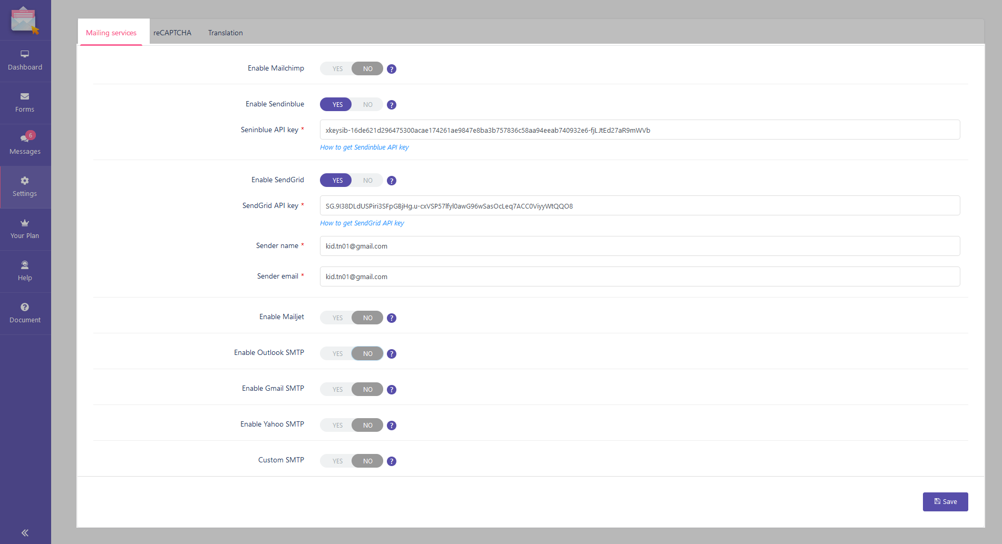The image size is (1002, 544).
Task: Focus the SendGrid API key field
Action: 640,206
